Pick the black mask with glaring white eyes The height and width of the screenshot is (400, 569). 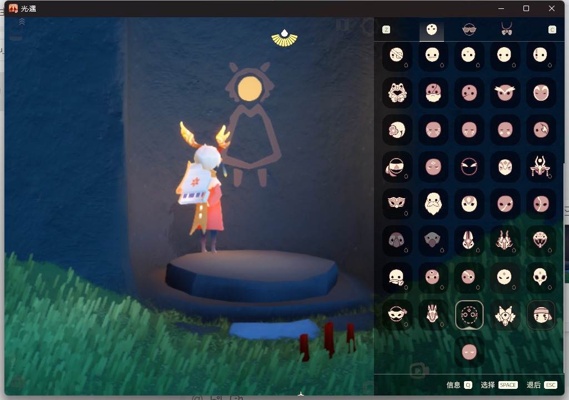coord(469,167)
